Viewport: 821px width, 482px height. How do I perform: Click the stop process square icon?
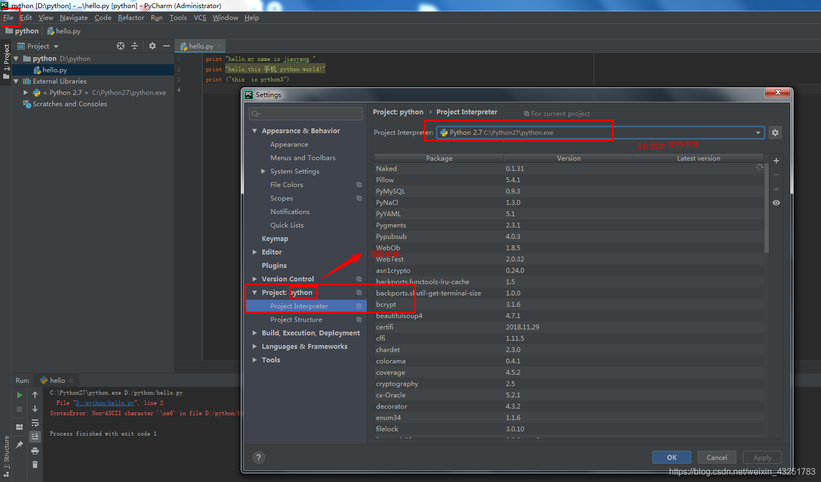19,409
